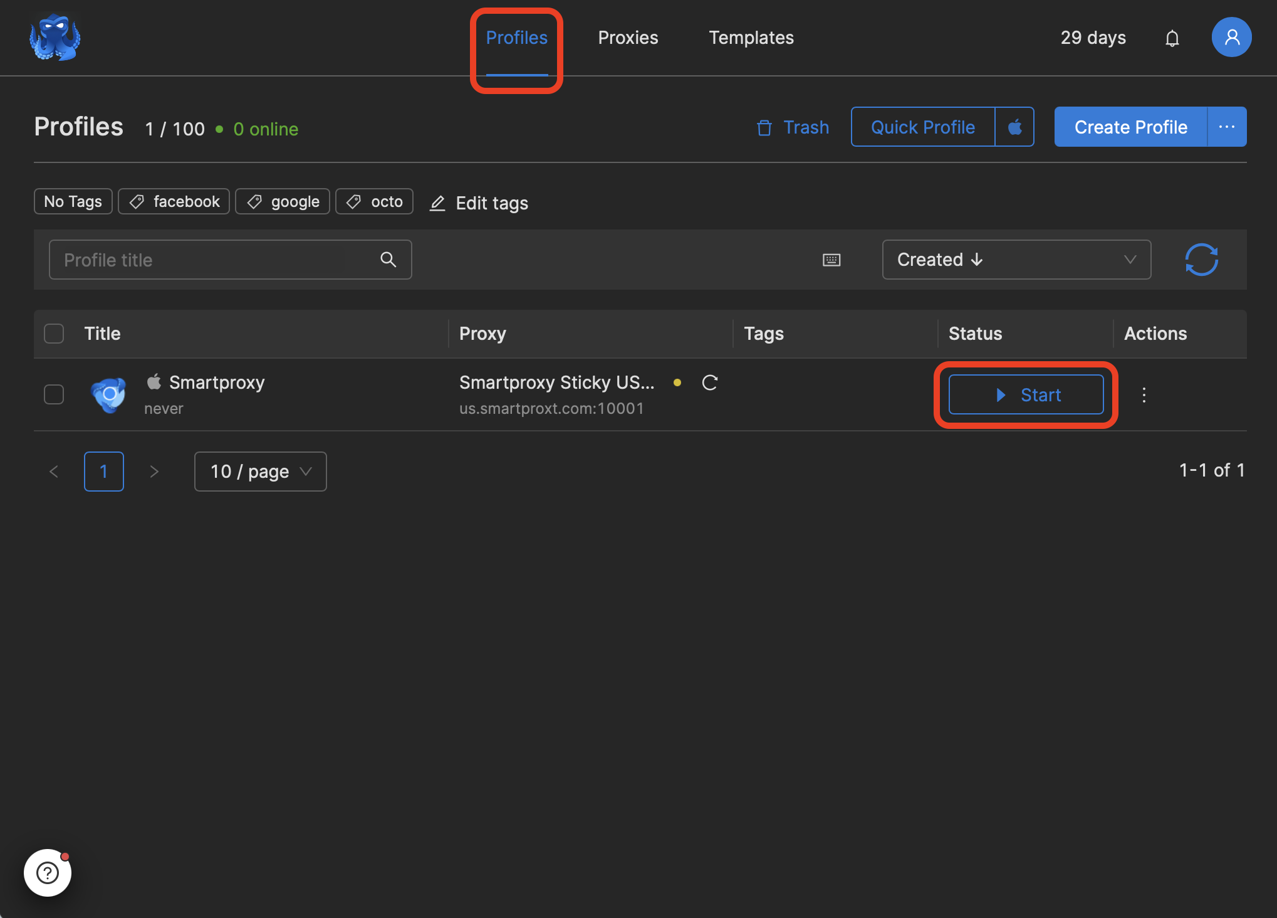Click the Apple OS icon beside Quick Profile

1014,127
